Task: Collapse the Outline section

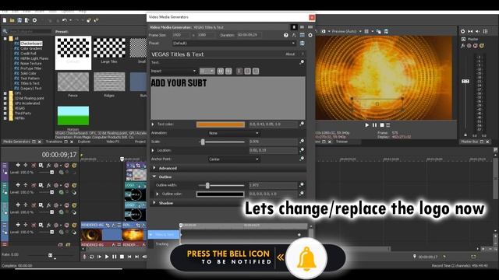Action: click(x=154, y=177)
